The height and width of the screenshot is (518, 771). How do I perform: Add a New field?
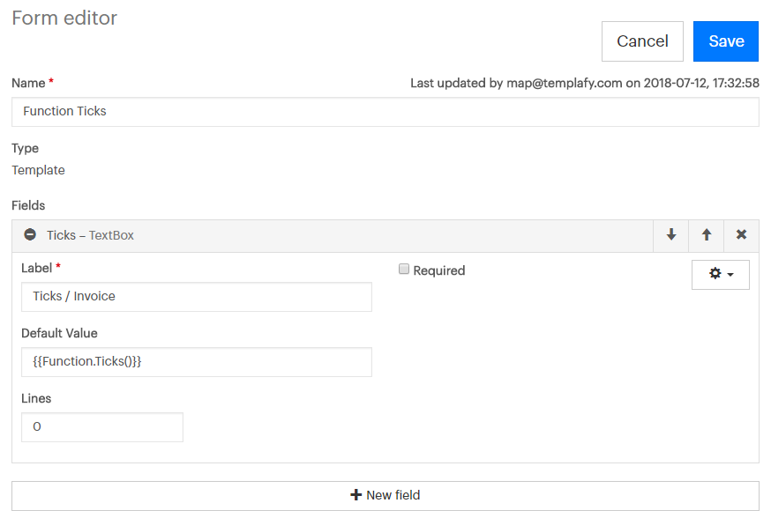(385, 495)
